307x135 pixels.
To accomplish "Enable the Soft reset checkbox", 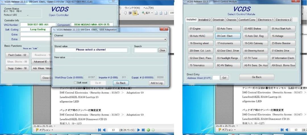I will (x=75, y=83).
